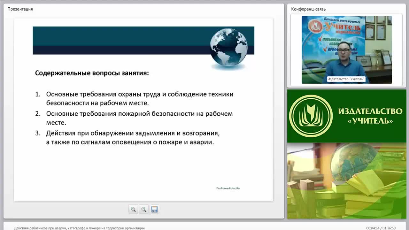This screenshot has width=409, height=230.
Task: Open the speaker video in Конференц-связь
Action: (x=347, y=50)
